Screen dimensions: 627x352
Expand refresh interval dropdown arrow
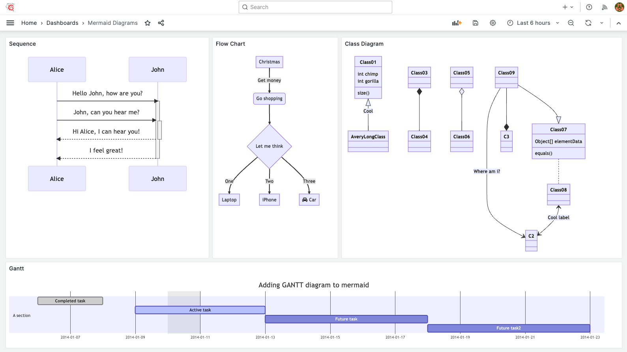pos(602,23)
